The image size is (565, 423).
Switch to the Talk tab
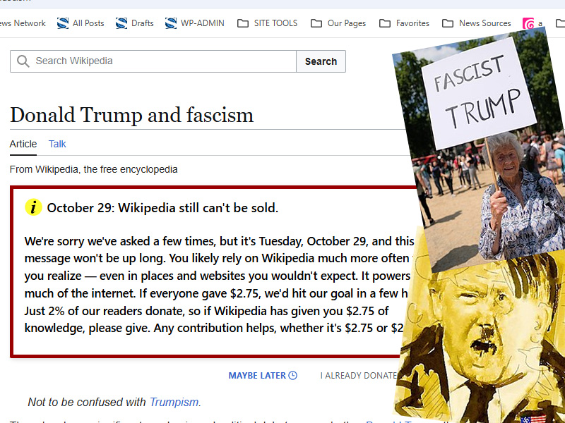(57, 144)
